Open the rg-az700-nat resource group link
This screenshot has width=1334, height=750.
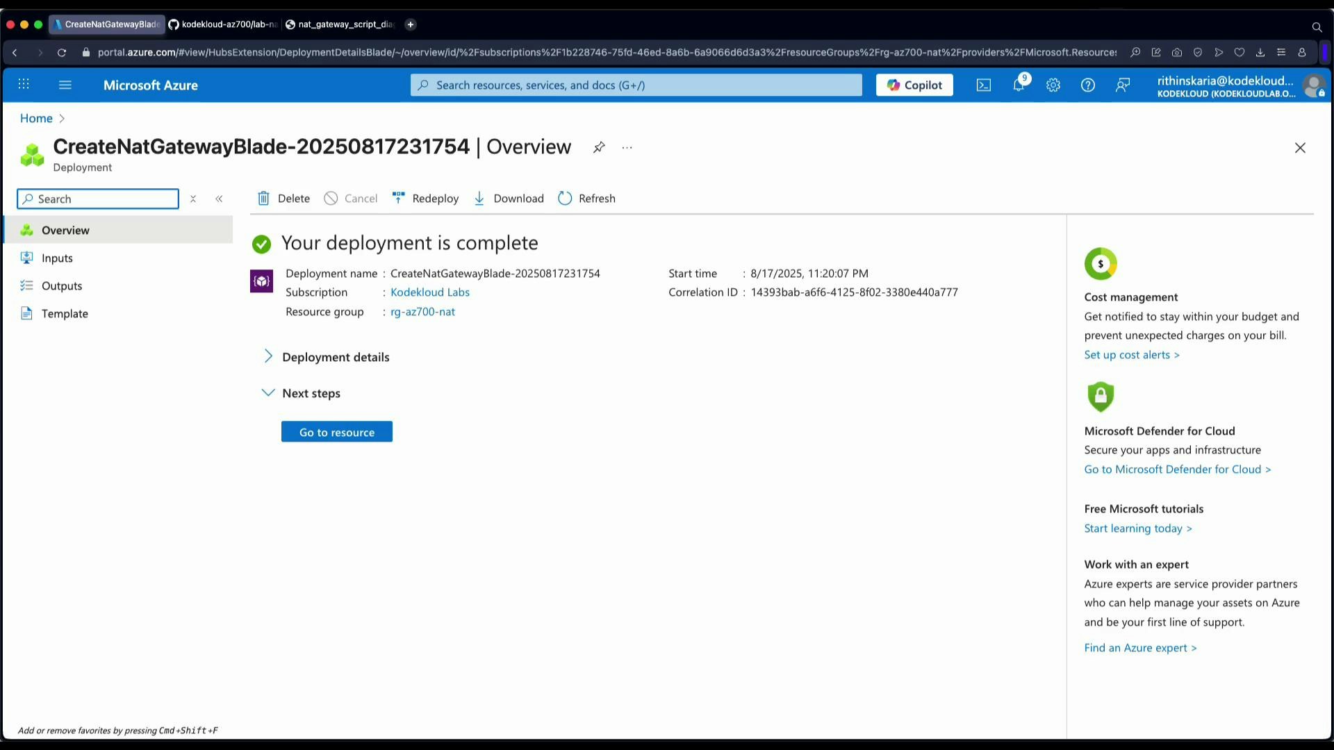tap(422, 312)
